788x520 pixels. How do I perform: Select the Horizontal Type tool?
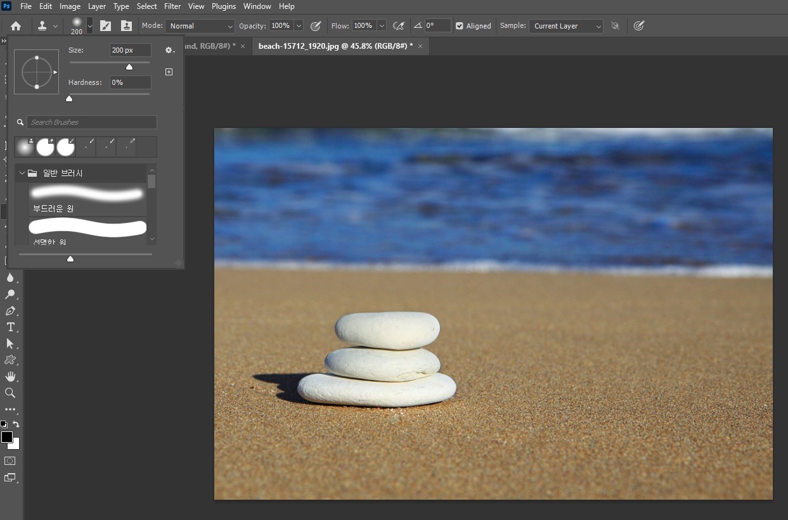coord(10,327)
